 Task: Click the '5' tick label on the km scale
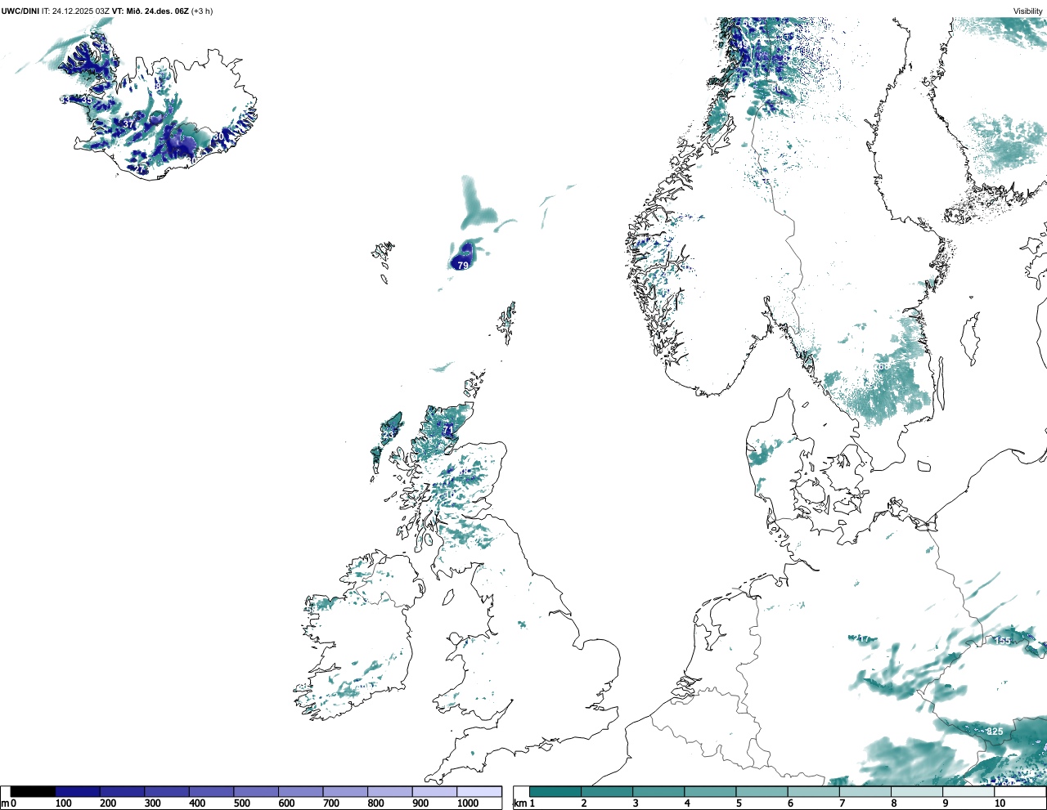click(x=739, y=803)
